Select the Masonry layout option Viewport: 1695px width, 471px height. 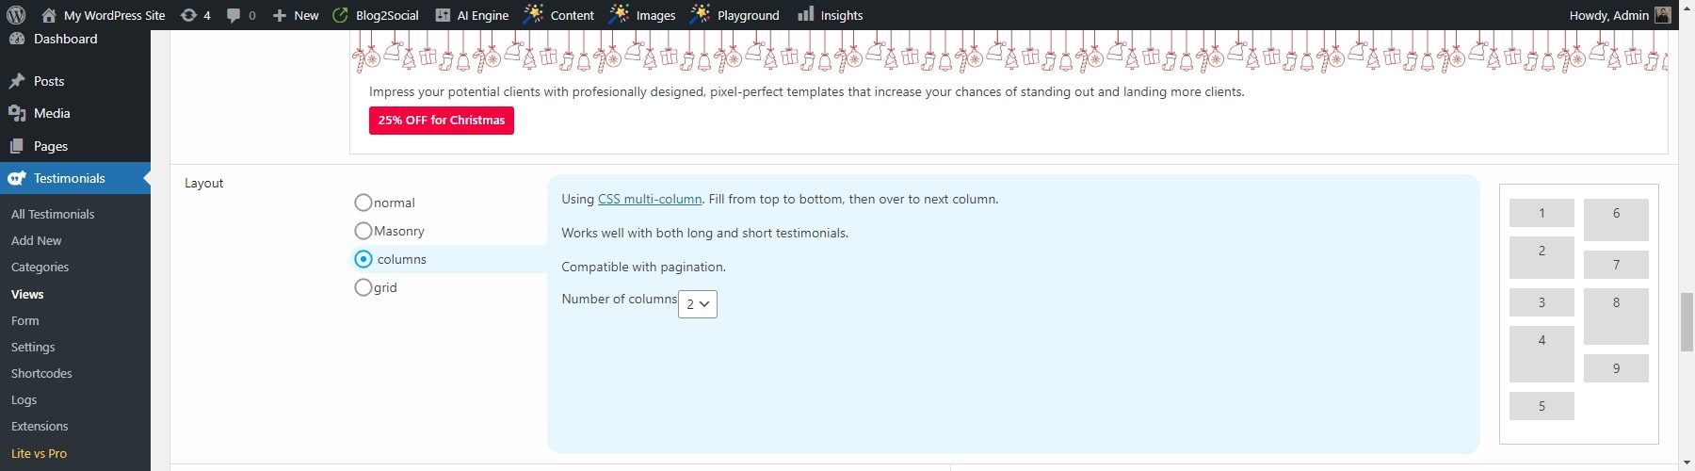point(363,231)
